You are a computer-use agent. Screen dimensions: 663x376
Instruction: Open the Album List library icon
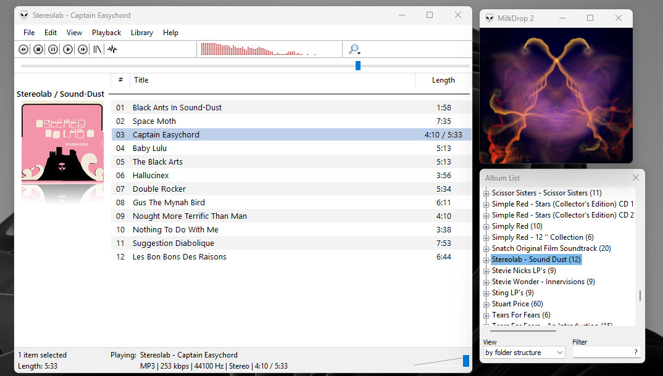click(98, 49)
